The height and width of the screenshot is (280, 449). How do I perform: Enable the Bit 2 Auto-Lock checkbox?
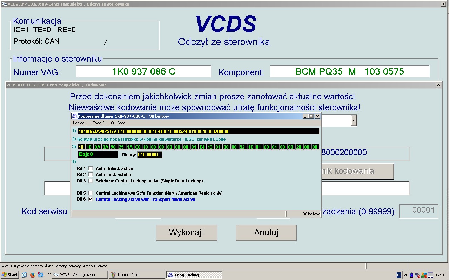(x=91, y=175)
